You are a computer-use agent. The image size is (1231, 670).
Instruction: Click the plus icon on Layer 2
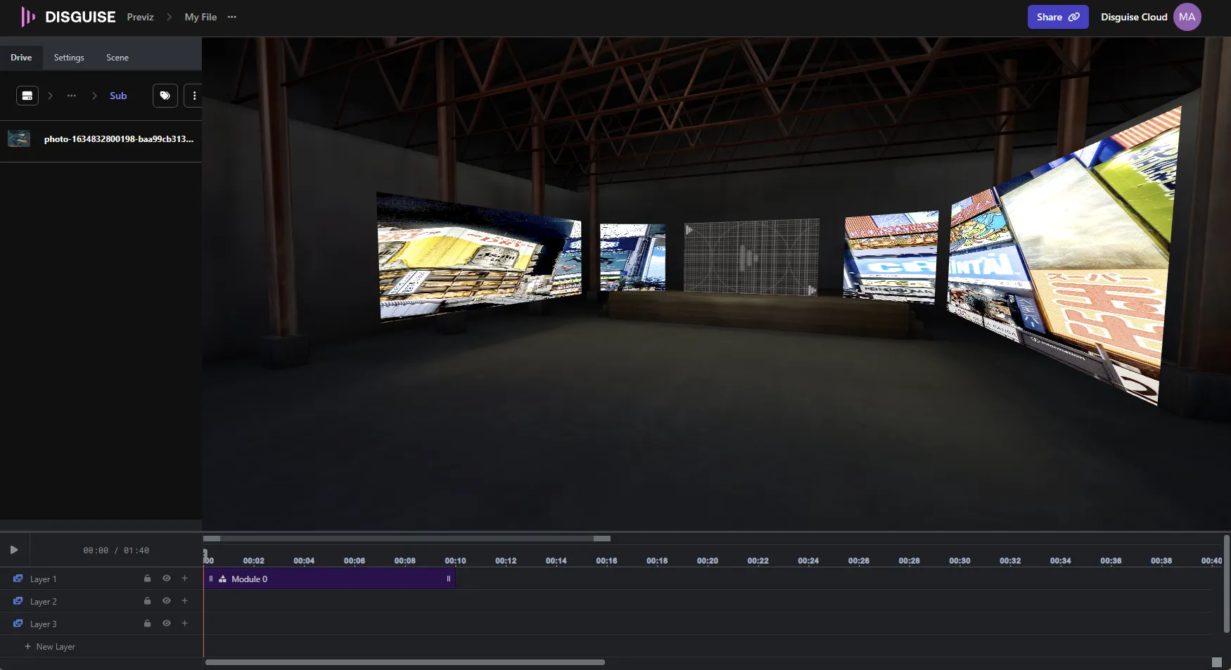tap(185, 601)
